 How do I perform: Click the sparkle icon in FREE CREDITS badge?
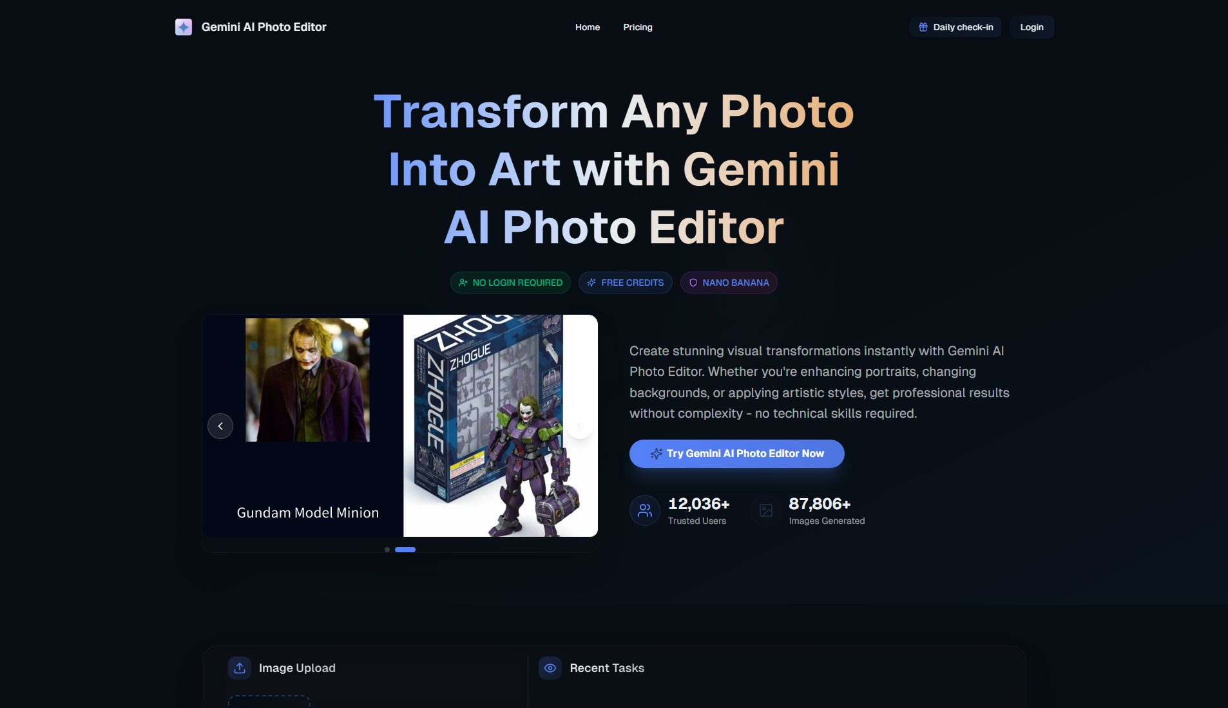click(x=591, y=283)
